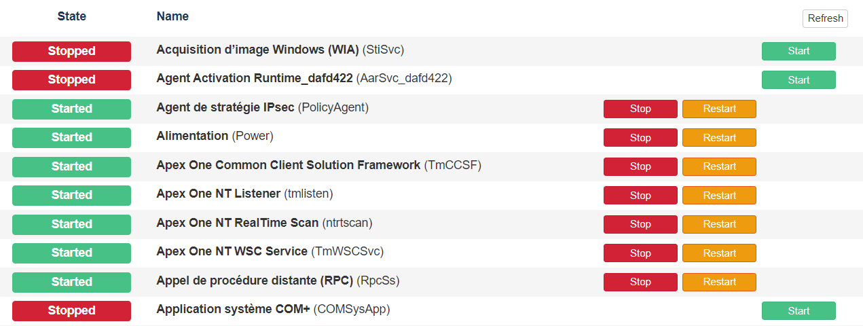Start the Application système COM+ service
Image resolution: width=863 pixels, height=326 pixels.
[798, 311]
